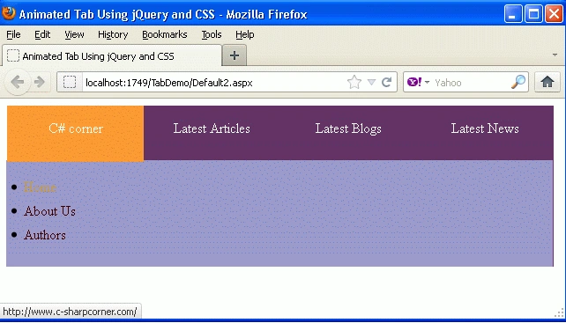Open the list all tabs dropdown
Screen dimensions: 566x323
[x=555, y=55]
